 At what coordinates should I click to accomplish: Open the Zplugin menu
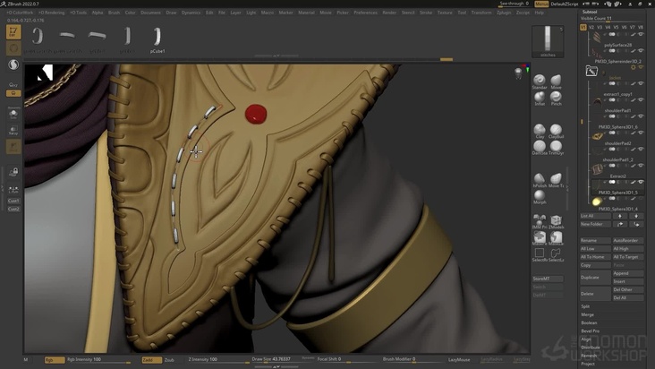(504, 13)
